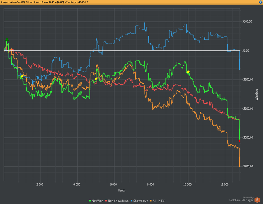Click the -$200,00 y-axis label
Viewport: 263px width, 204px height.
point(248,108)
